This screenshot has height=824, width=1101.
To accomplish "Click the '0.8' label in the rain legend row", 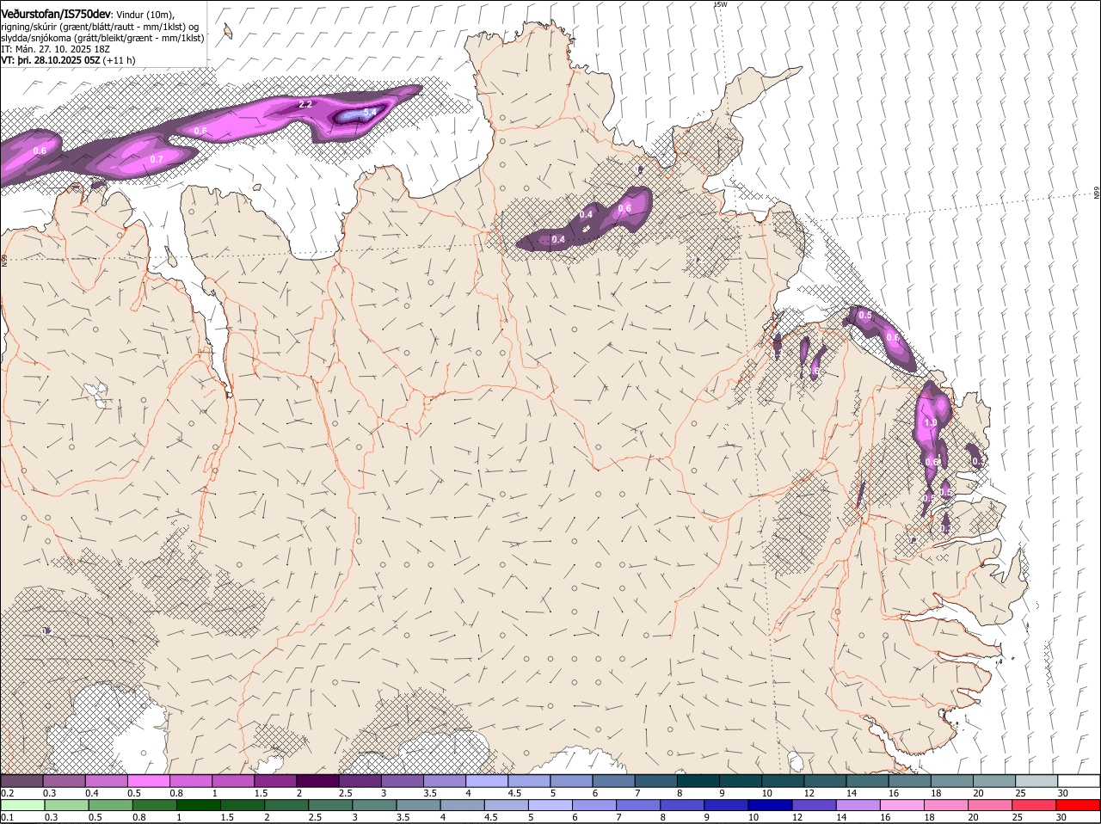I will coord(138,817).
